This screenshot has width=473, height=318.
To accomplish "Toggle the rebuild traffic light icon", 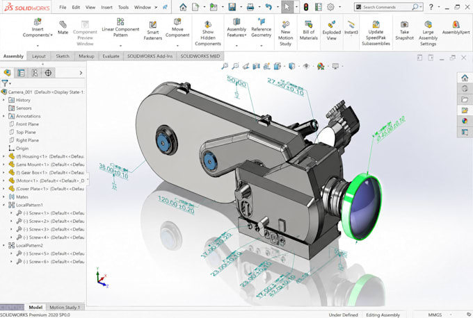I will (306, 7).
